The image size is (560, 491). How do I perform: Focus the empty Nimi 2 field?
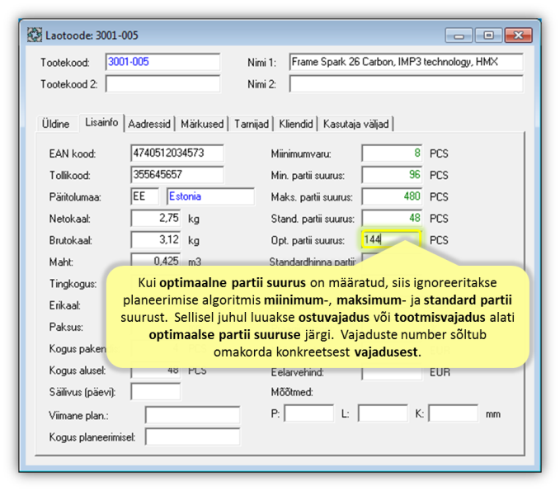(x=406, y=84)
